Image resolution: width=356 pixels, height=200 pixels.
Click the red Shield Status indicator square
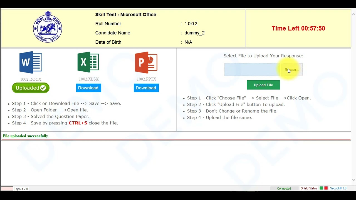[326, 188]
